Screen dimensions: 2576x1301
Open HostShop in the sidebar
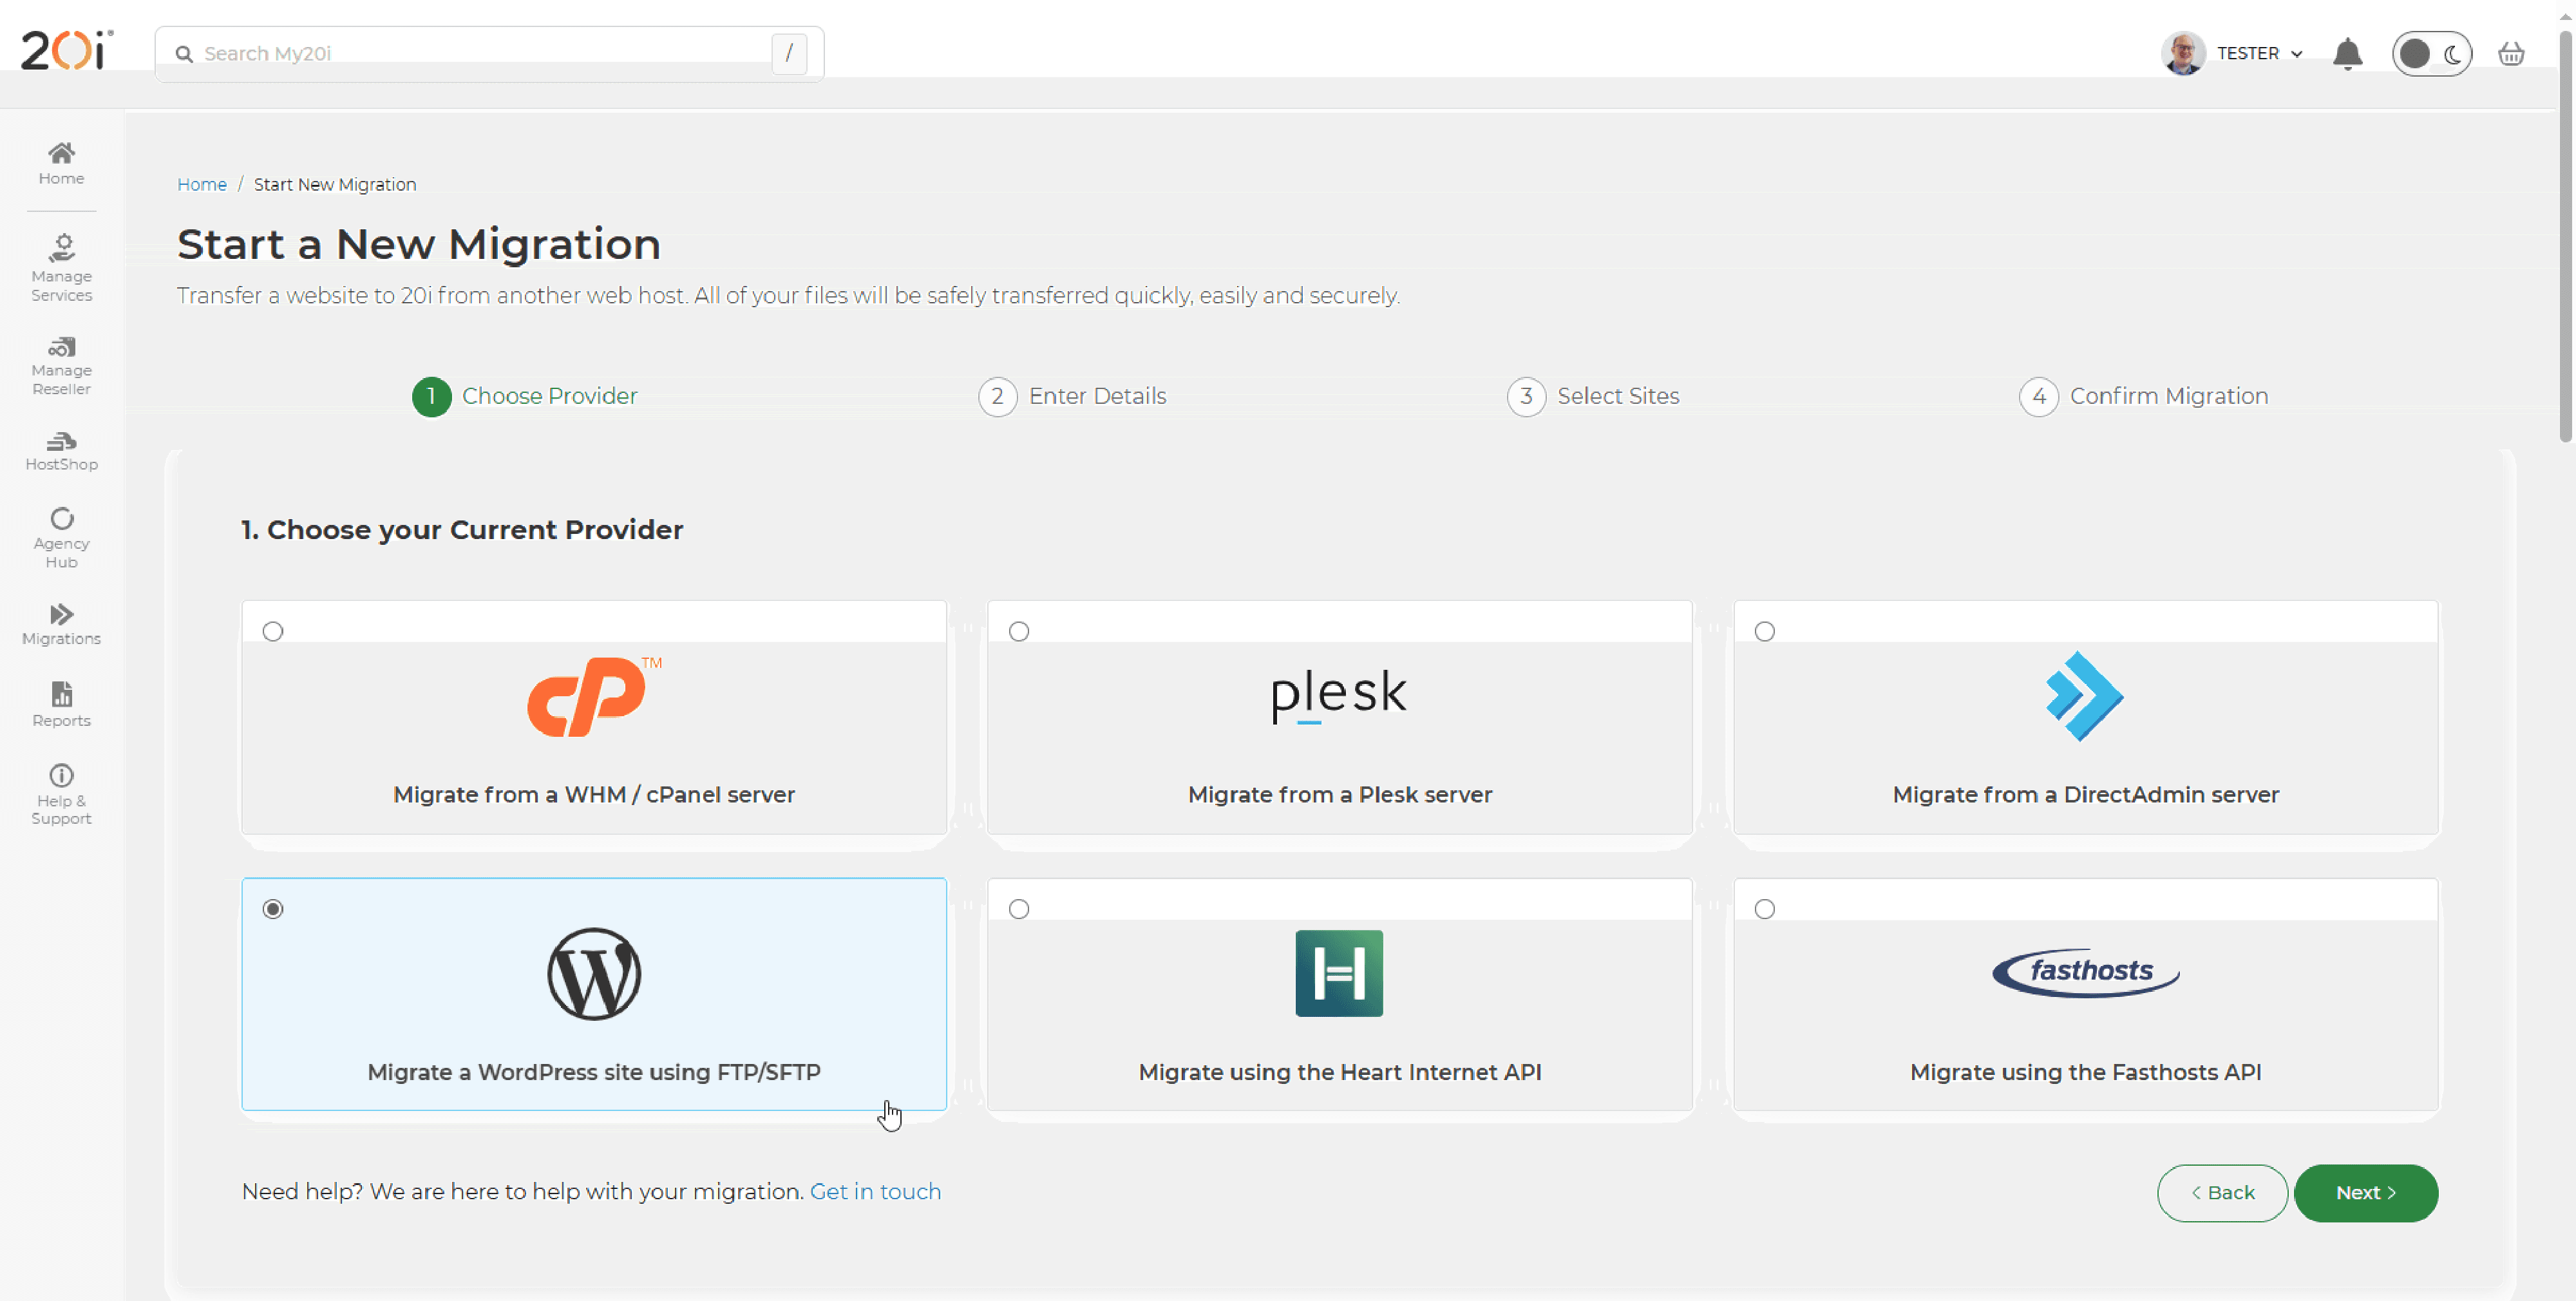(61, 451)
